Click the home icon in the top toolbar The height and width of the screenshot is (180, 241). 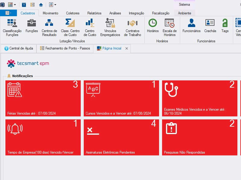coord(41,5)
